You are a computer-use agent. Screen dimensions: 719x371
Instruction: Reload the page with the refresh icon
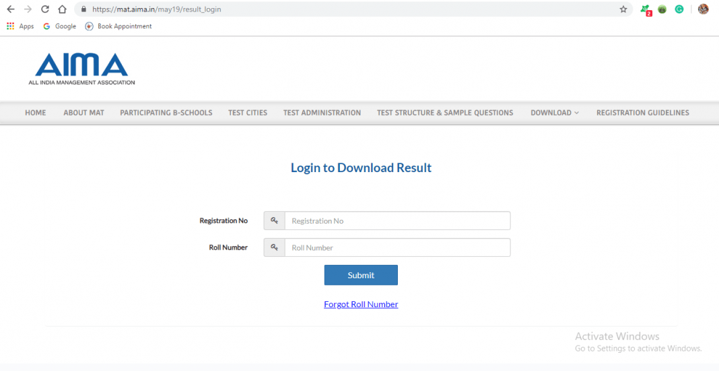coord(45,9)
